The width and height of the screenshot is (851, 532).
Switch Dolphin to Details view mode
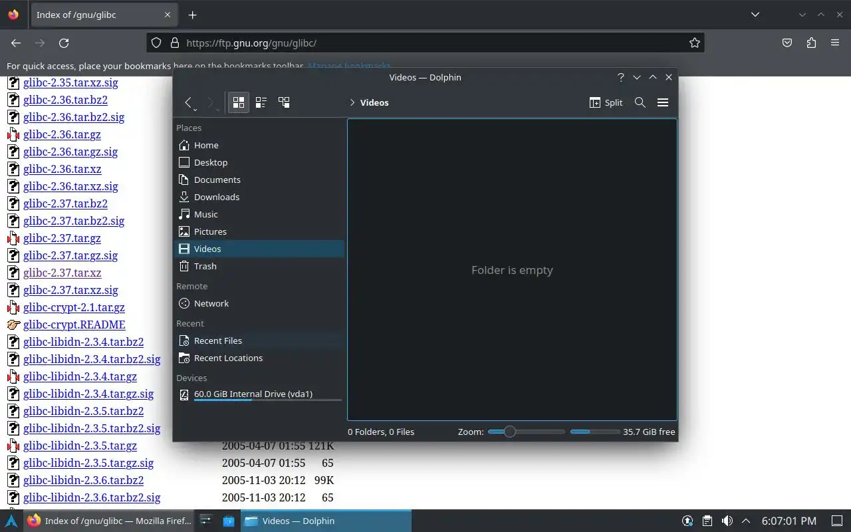tap(284, 102)
